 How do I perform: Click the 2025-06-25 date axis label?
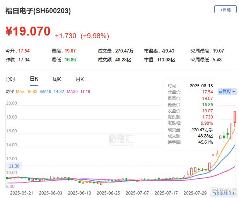(108, 193)
